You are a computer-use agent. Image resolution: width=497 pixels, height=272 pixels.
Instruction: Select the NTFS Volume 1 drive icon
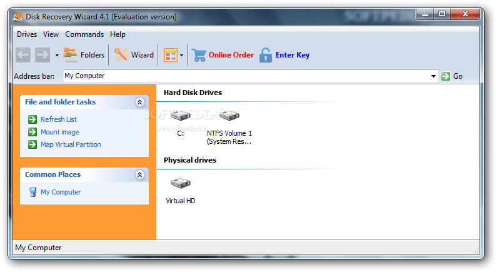click(x=229, y=116)
